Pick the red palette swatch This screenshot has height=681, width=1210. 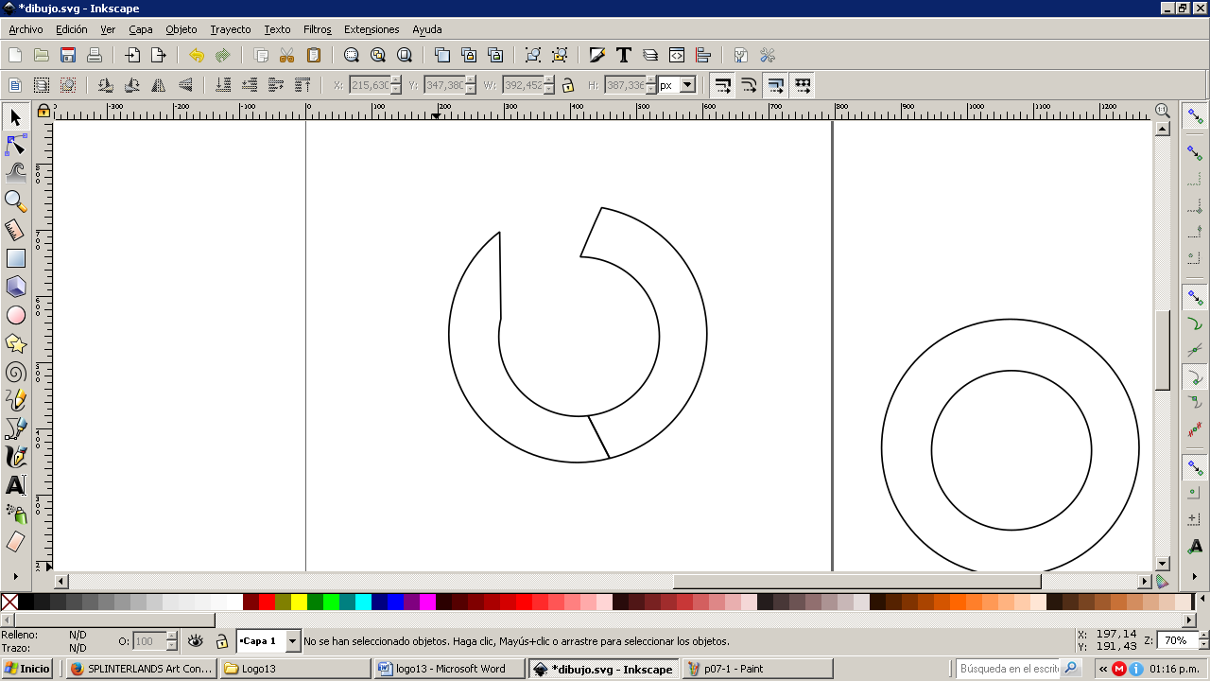(267, 602)
